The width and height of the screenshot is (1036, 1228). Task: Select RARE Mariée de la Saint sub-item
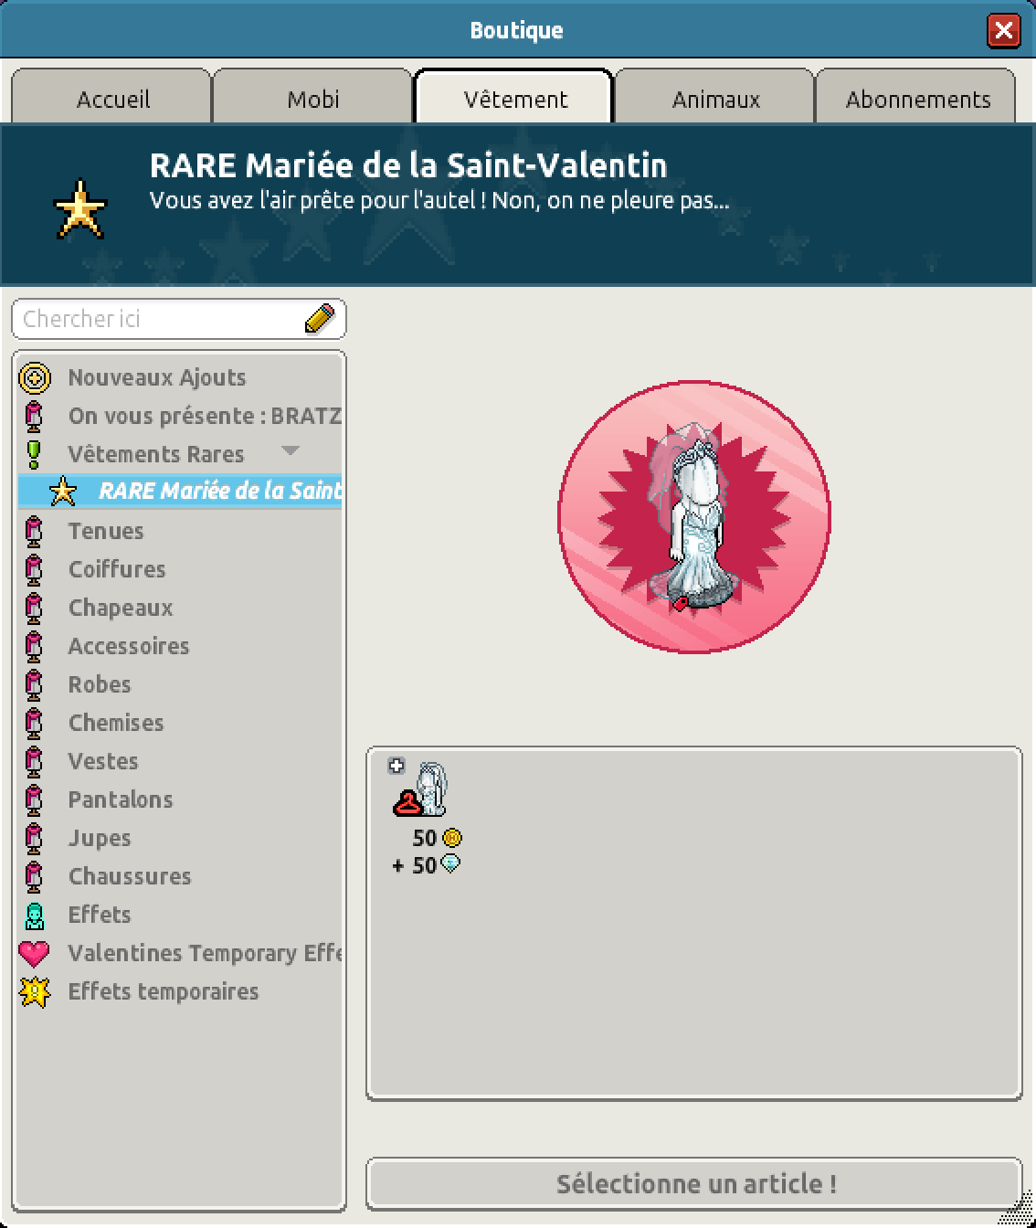click(180, 491)
